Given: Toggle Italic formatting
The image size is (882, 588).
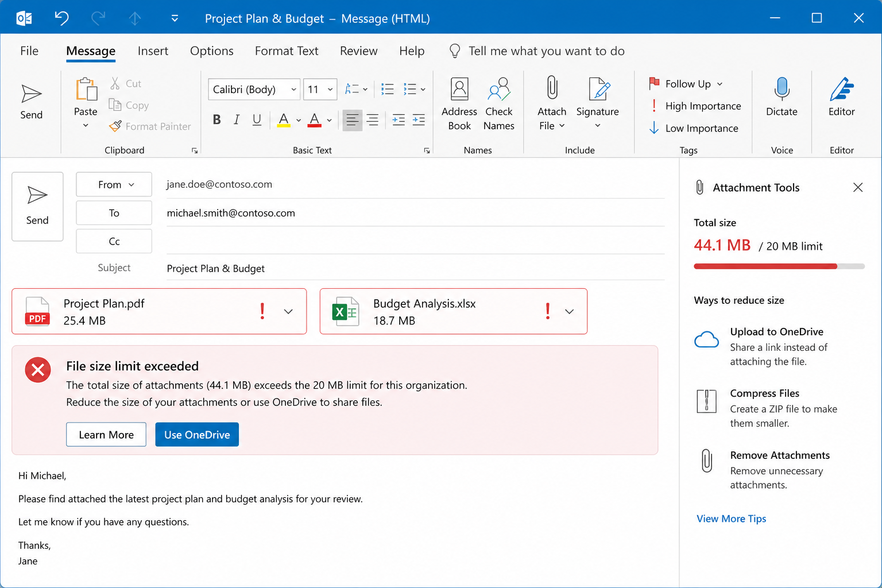Looking at the screenshot, I should coord(237,119).
